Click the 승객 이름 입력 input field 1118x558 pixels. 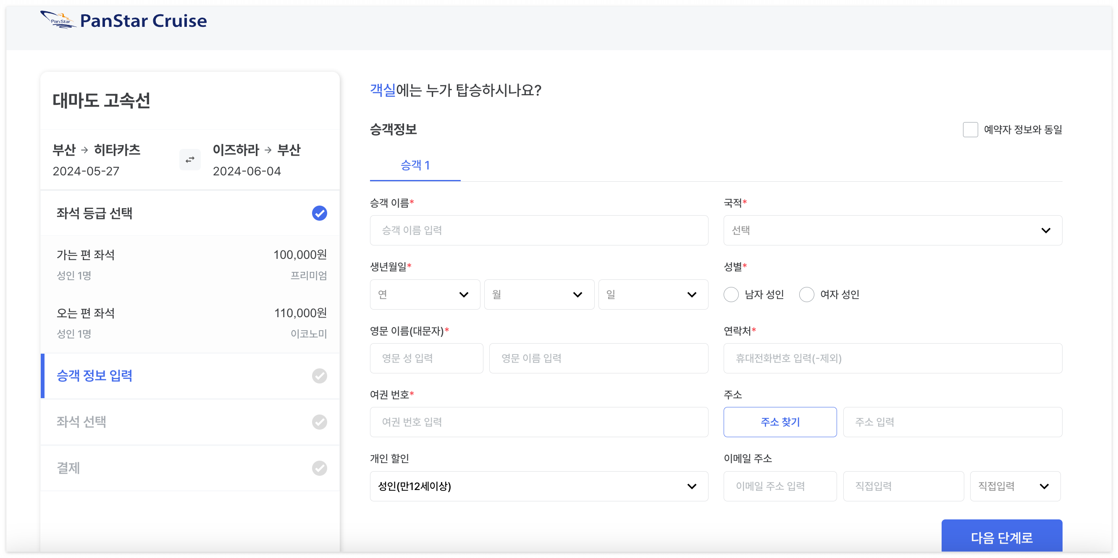(538, 230)
